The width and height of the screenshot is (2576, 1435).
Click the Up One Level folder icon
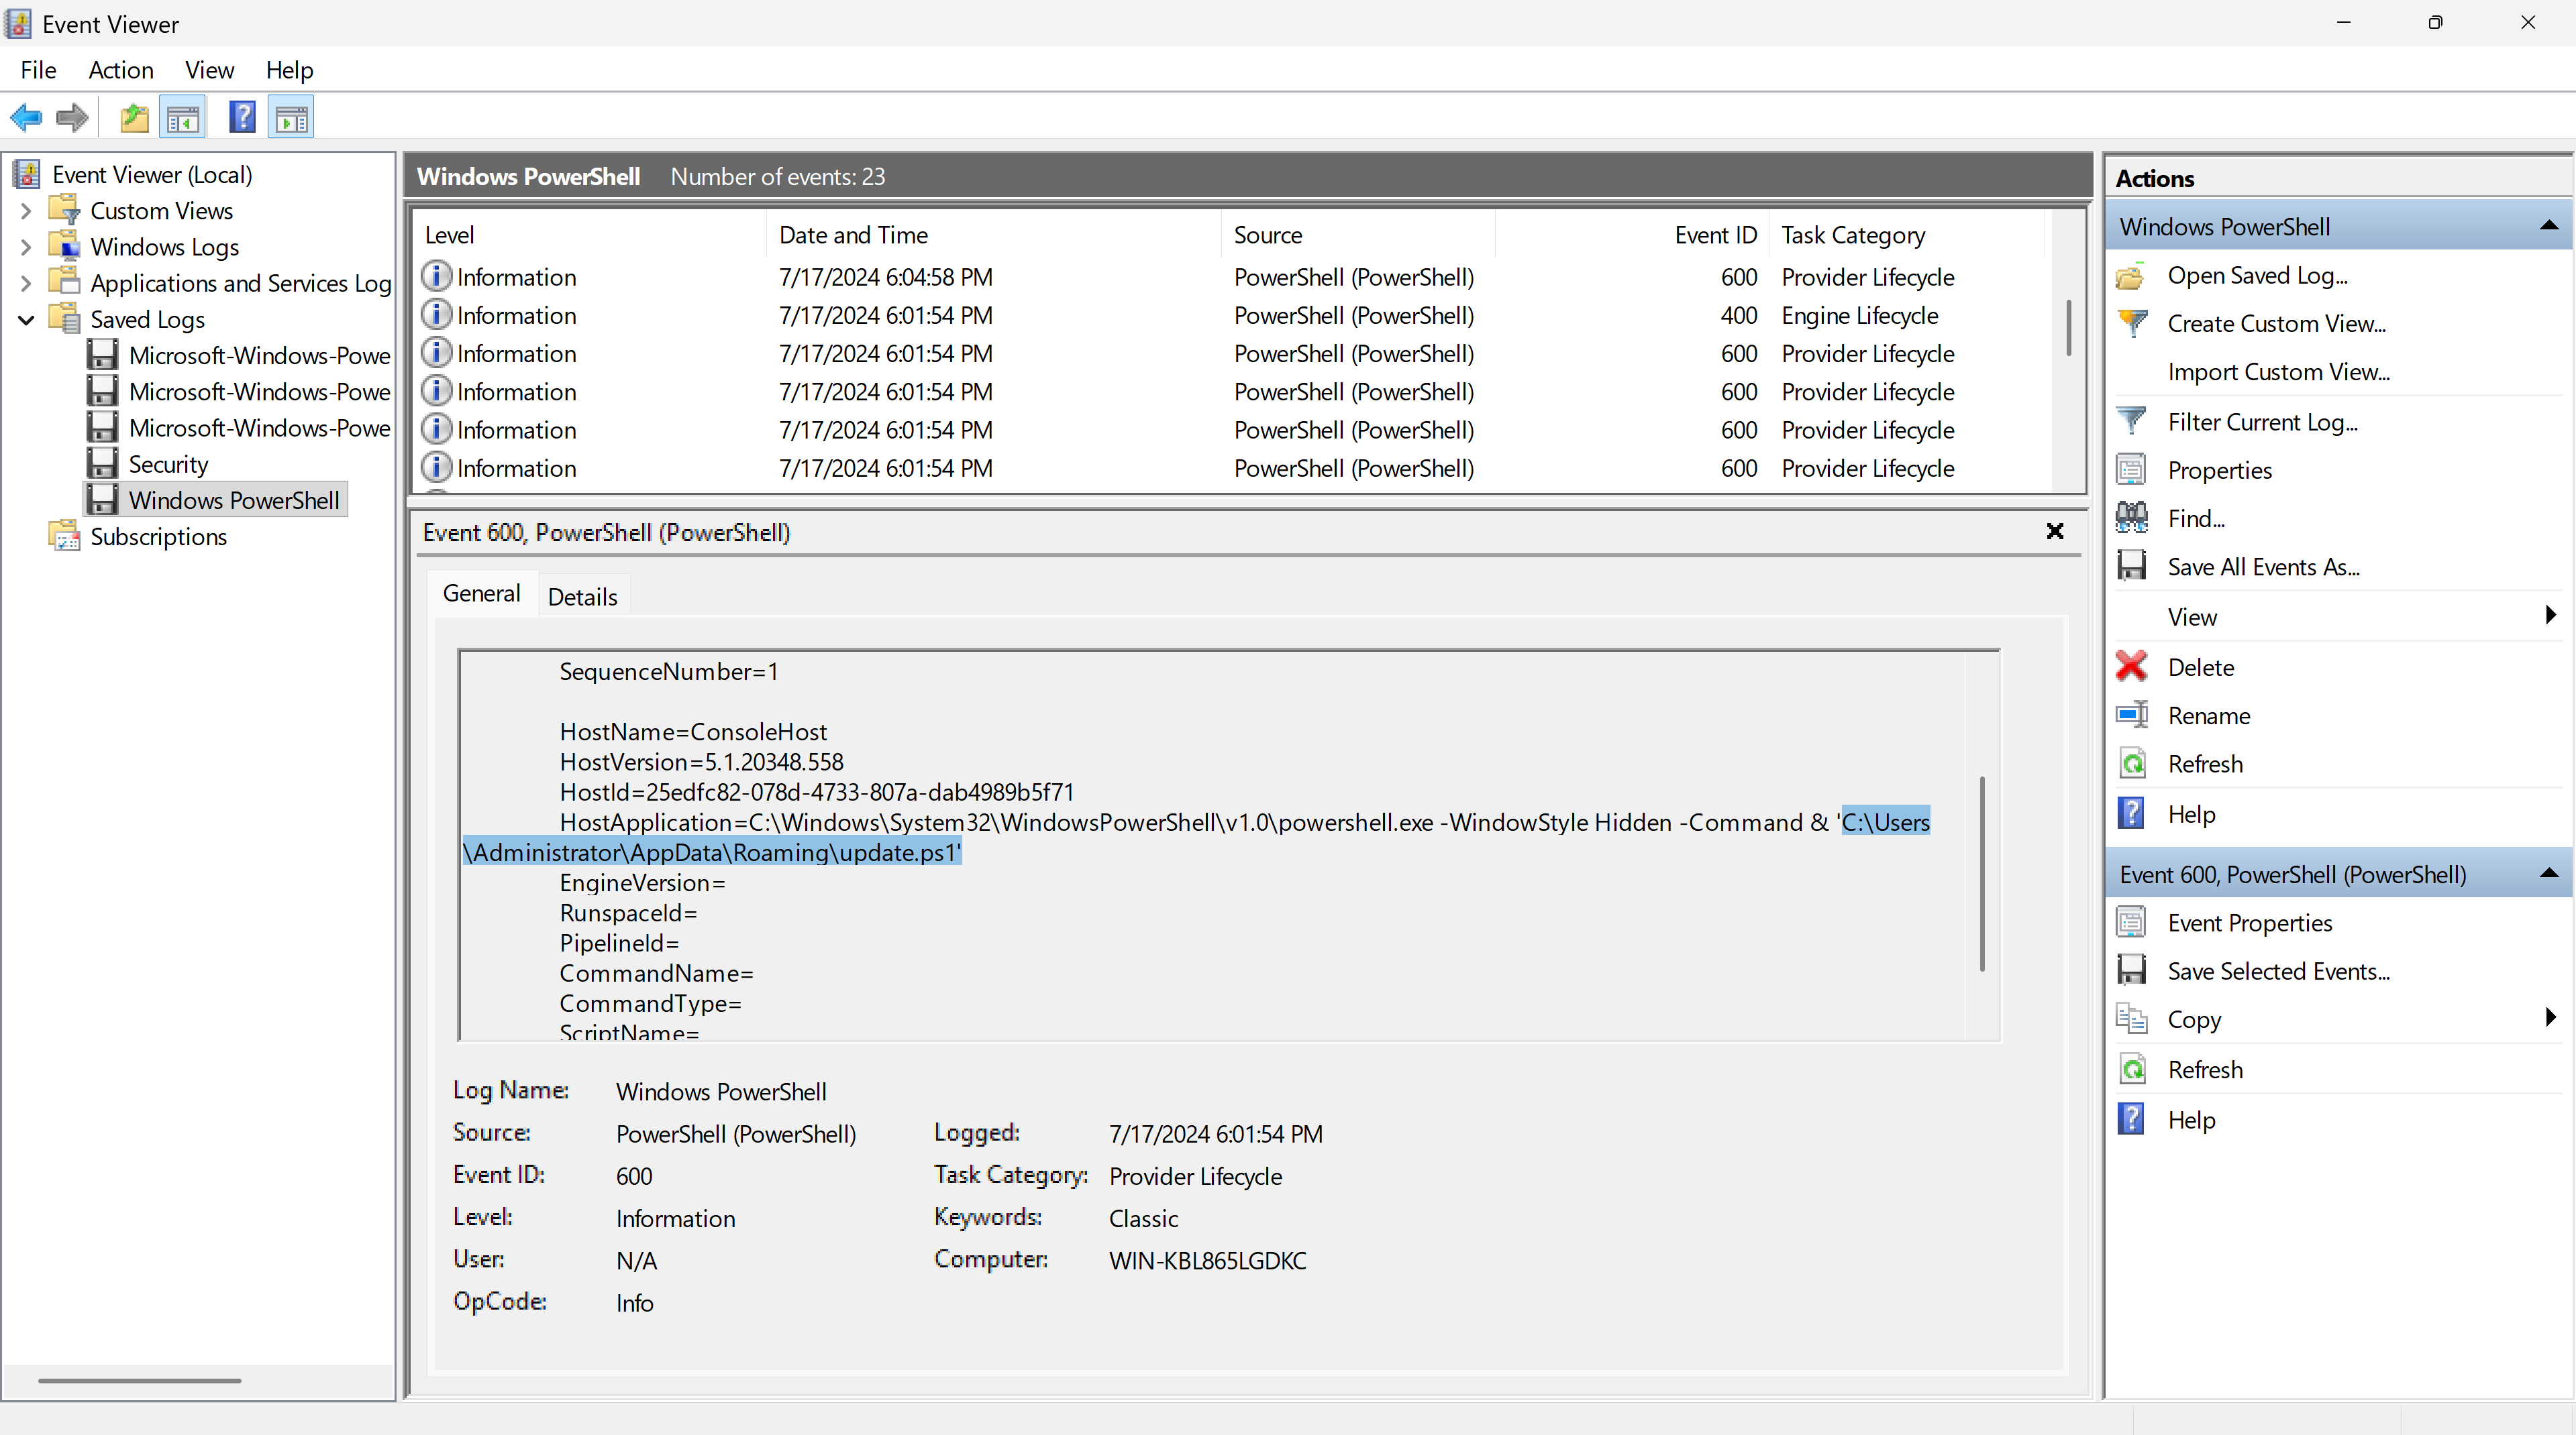pyautogui.click(x=134, y=118)
